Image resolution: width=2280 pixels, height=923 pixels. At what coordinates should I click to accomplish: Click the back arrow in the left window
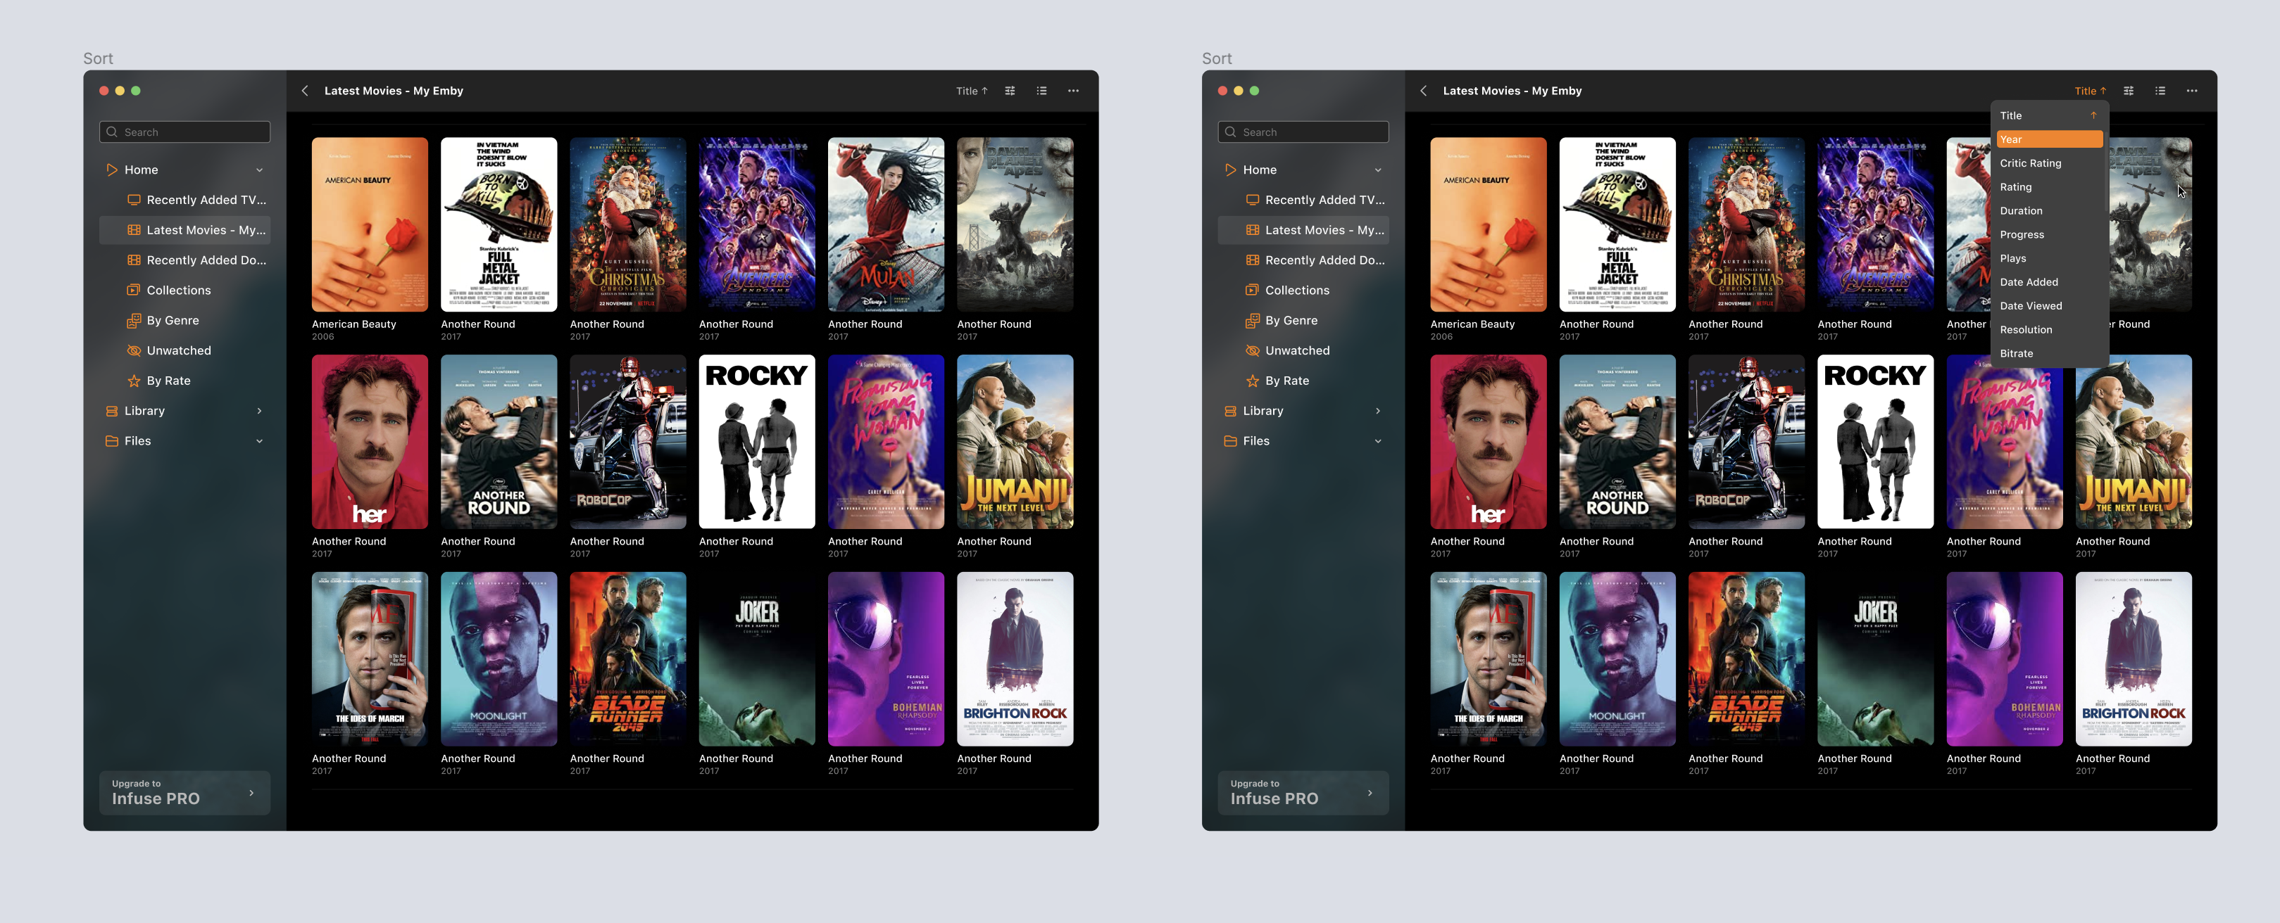306,91
